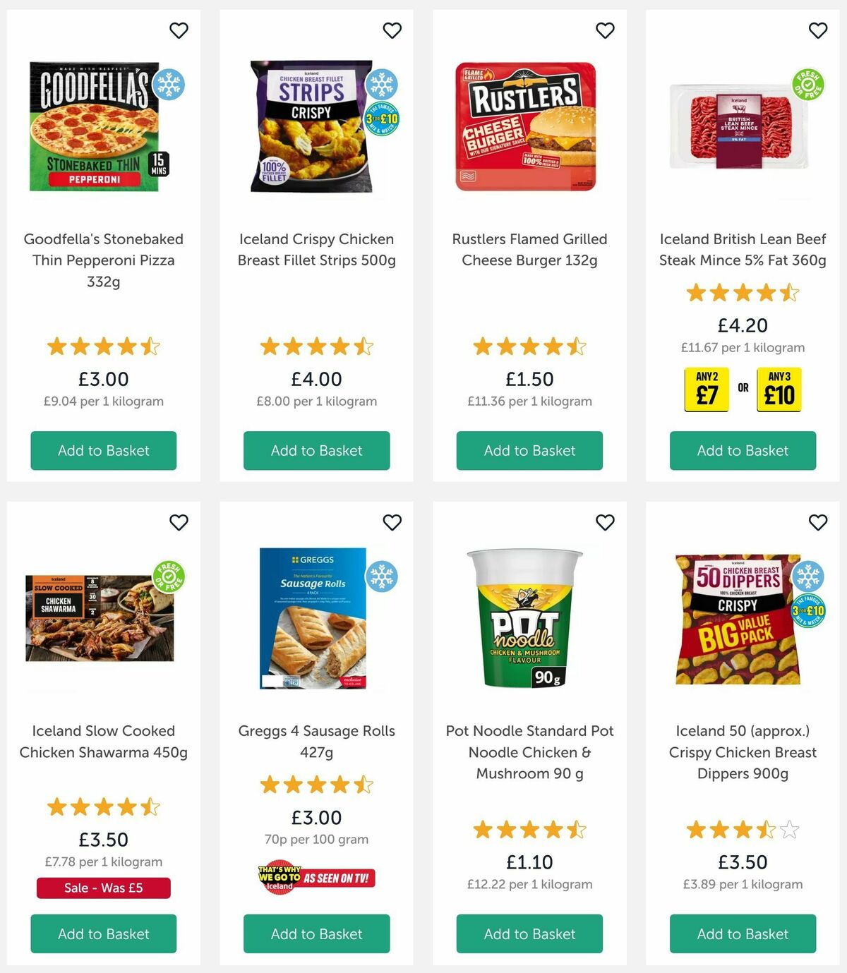Click the star rating on Chicken Breast Dippers
The image size is (847, 973).
coord(742,830)
